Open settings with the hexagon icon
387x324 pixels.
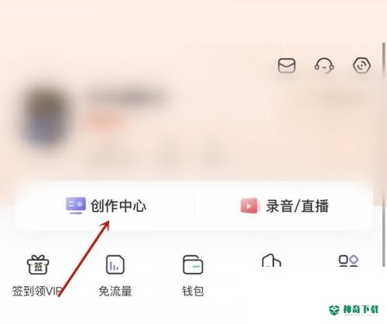coord(361,66)
